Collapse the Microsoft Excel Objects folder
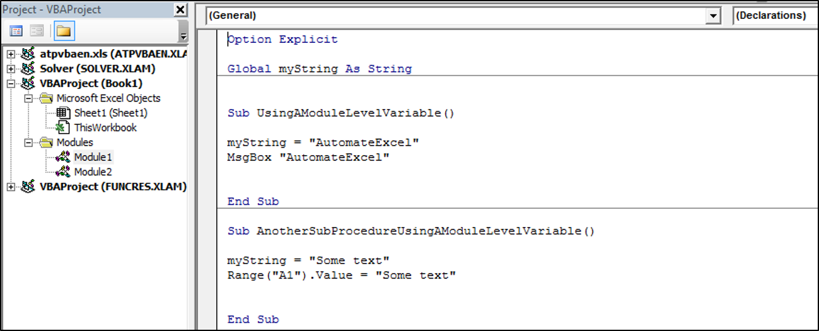819x331 pixels. click(28, 98)
